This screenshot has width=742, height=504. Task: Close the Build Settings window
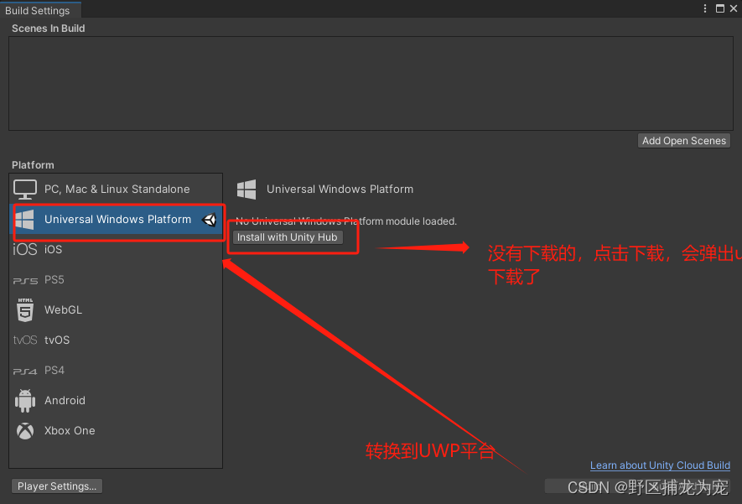[x=734, y=8]
